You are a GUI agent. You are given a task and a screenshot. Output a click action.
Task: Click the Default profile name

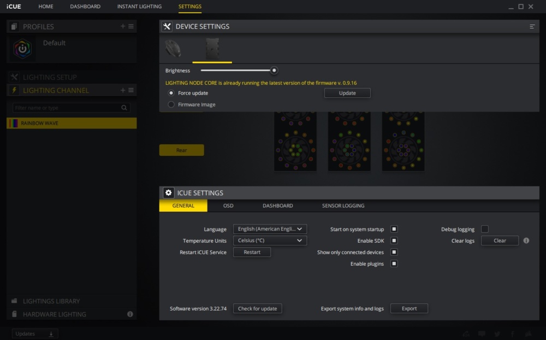(x=54, y=43)
